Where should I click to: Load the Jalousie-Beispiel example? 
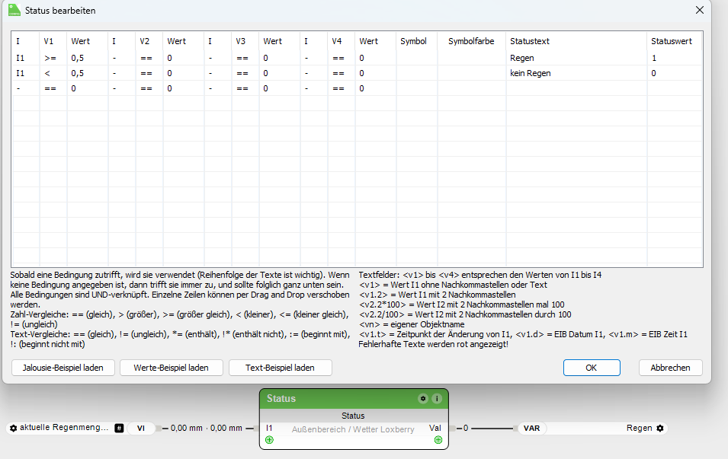tap(63, 368)
